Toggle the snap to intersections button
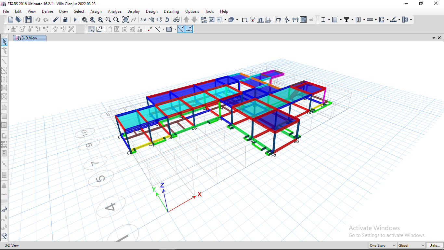The width and height of the screenshot is (444, 250). click(181, 29)
